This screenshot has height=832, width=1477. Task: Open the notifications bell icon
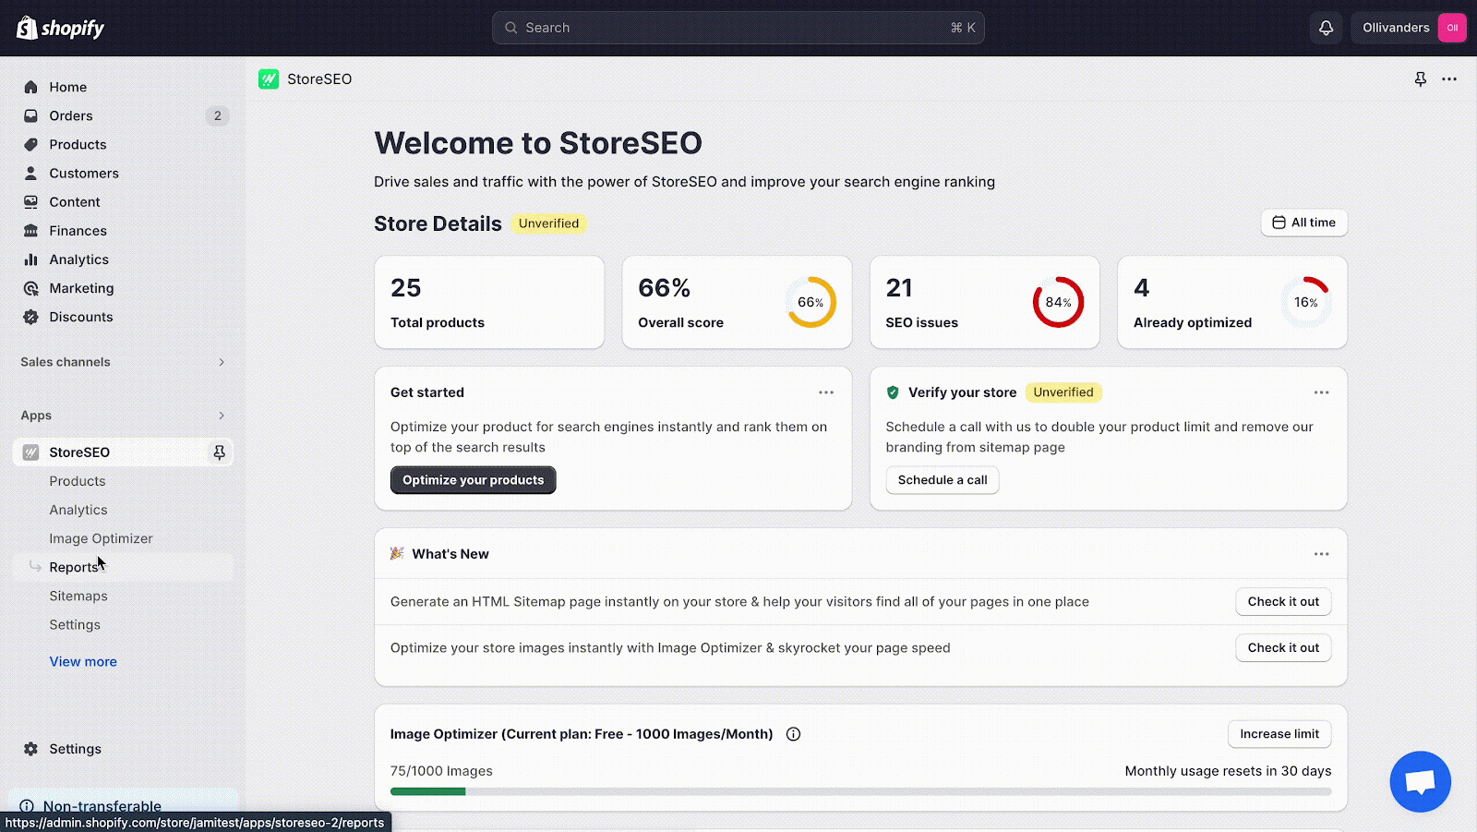tap(1326, 28)
